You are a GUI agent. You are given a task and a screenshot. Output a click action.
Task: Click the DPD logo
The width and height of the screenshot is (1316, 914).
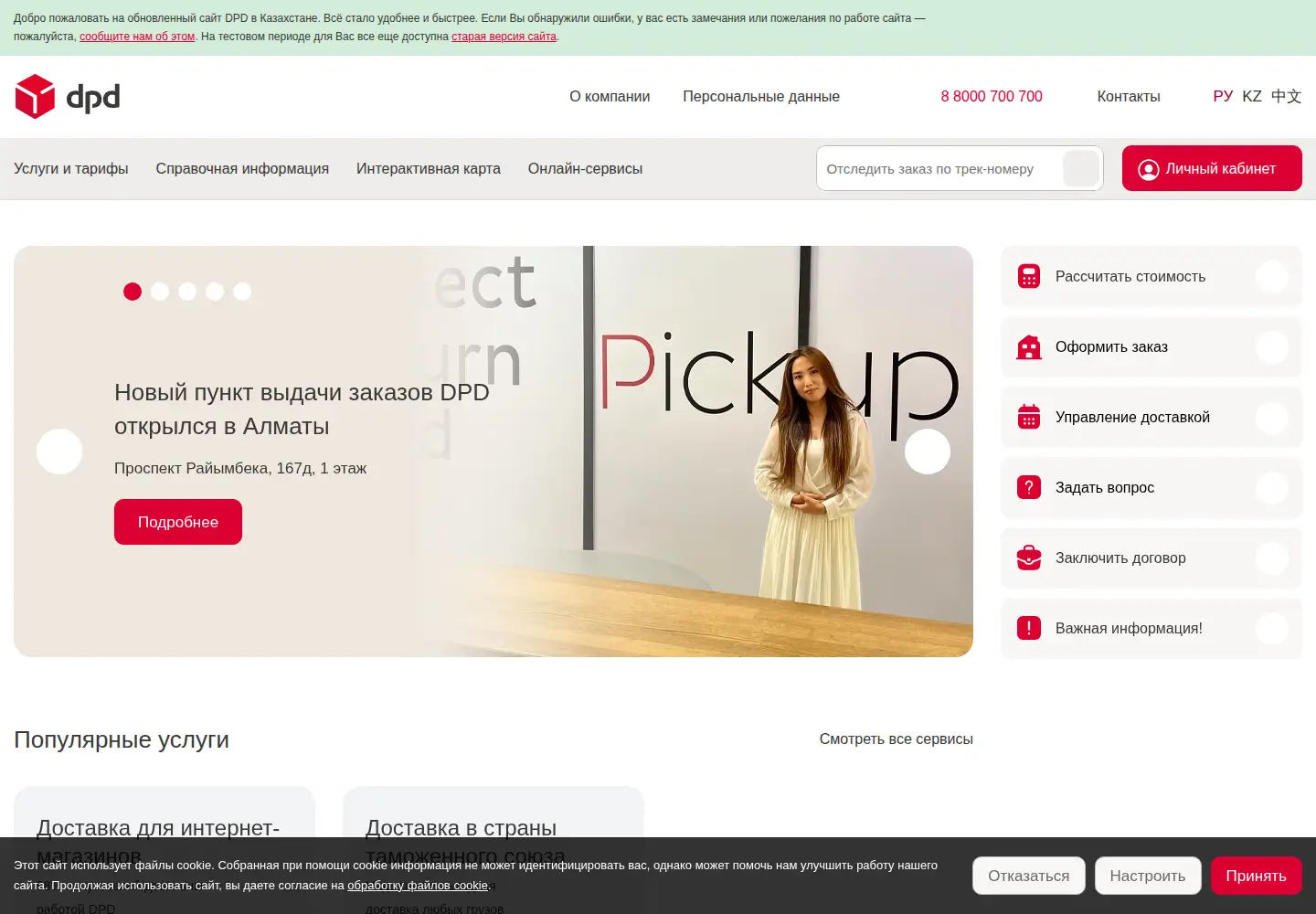[x=68, y=97]
